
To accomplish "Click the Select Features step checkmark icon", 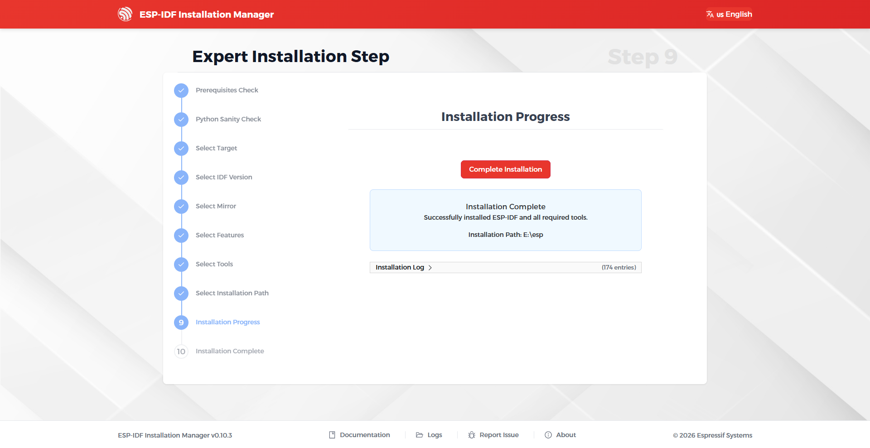I will click(181, 236).
